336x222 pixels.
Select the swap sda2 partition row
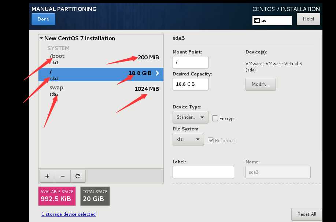tap(101, 90)
